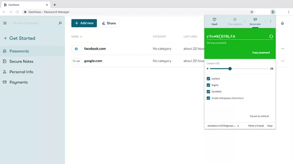Viewport: 293px width, 164px height.
Task: Toggle the Letters checkbox
Action: 208,79
